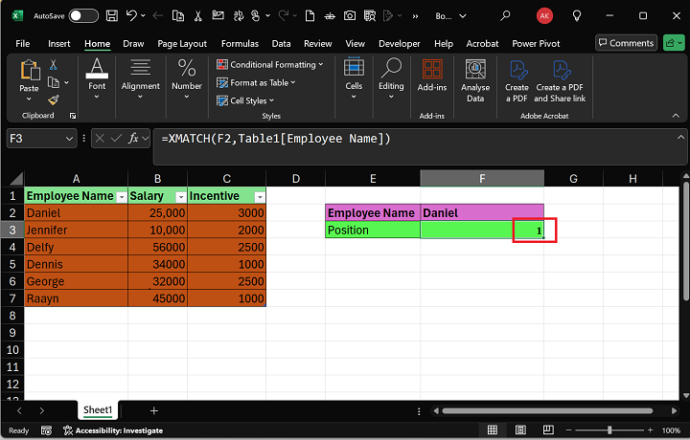Expand the Cells group dropdown
The height and width of the screenshot is (440, 690).
click(354, 97)
